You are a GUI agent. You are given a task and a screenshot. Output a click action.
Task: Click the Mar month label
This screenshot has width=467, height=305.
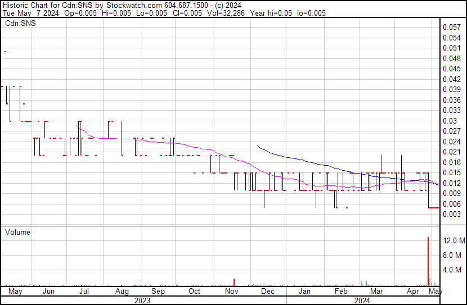pos(376,292)
